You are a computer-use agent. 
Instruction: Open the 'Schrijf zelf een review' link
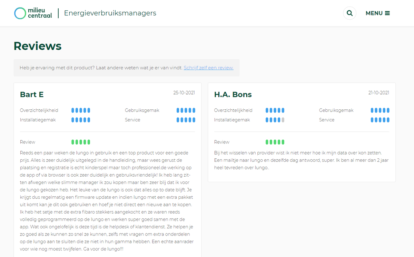[209, 68]
